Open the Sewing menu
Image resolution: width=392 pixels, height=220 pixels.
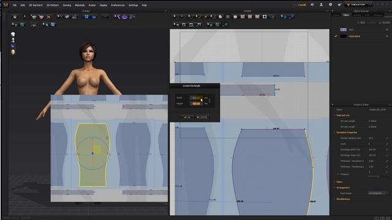[x=67, y=5]
